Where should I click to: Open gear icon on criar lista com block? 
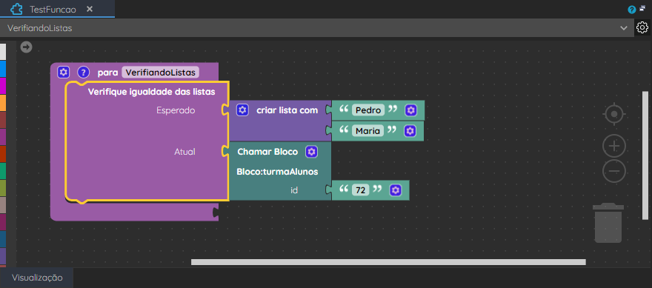click(242, 110)
